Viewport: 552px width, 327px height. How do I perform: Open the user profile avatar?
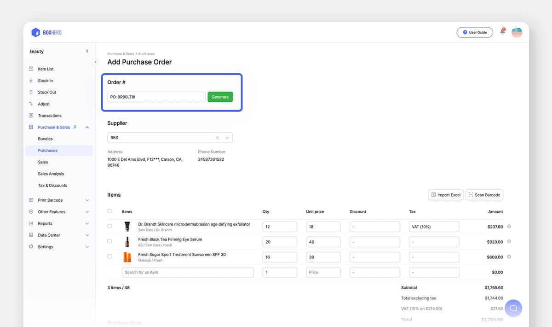(x=517, y=32)
